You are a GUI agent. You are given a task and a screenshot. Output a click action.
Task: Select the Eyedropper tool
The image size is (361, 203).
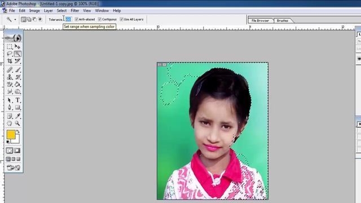coord(17,116)
